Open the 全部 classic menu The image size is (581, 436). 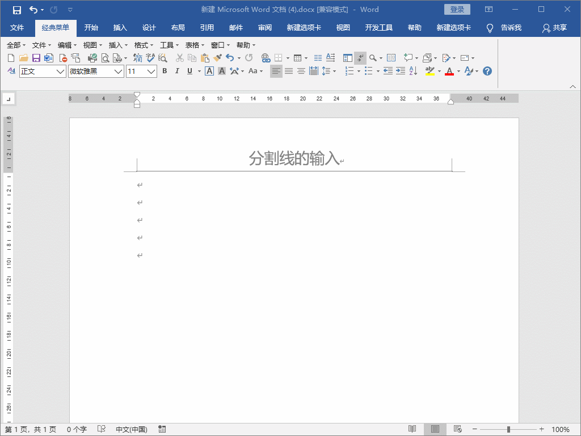point(16,45)
